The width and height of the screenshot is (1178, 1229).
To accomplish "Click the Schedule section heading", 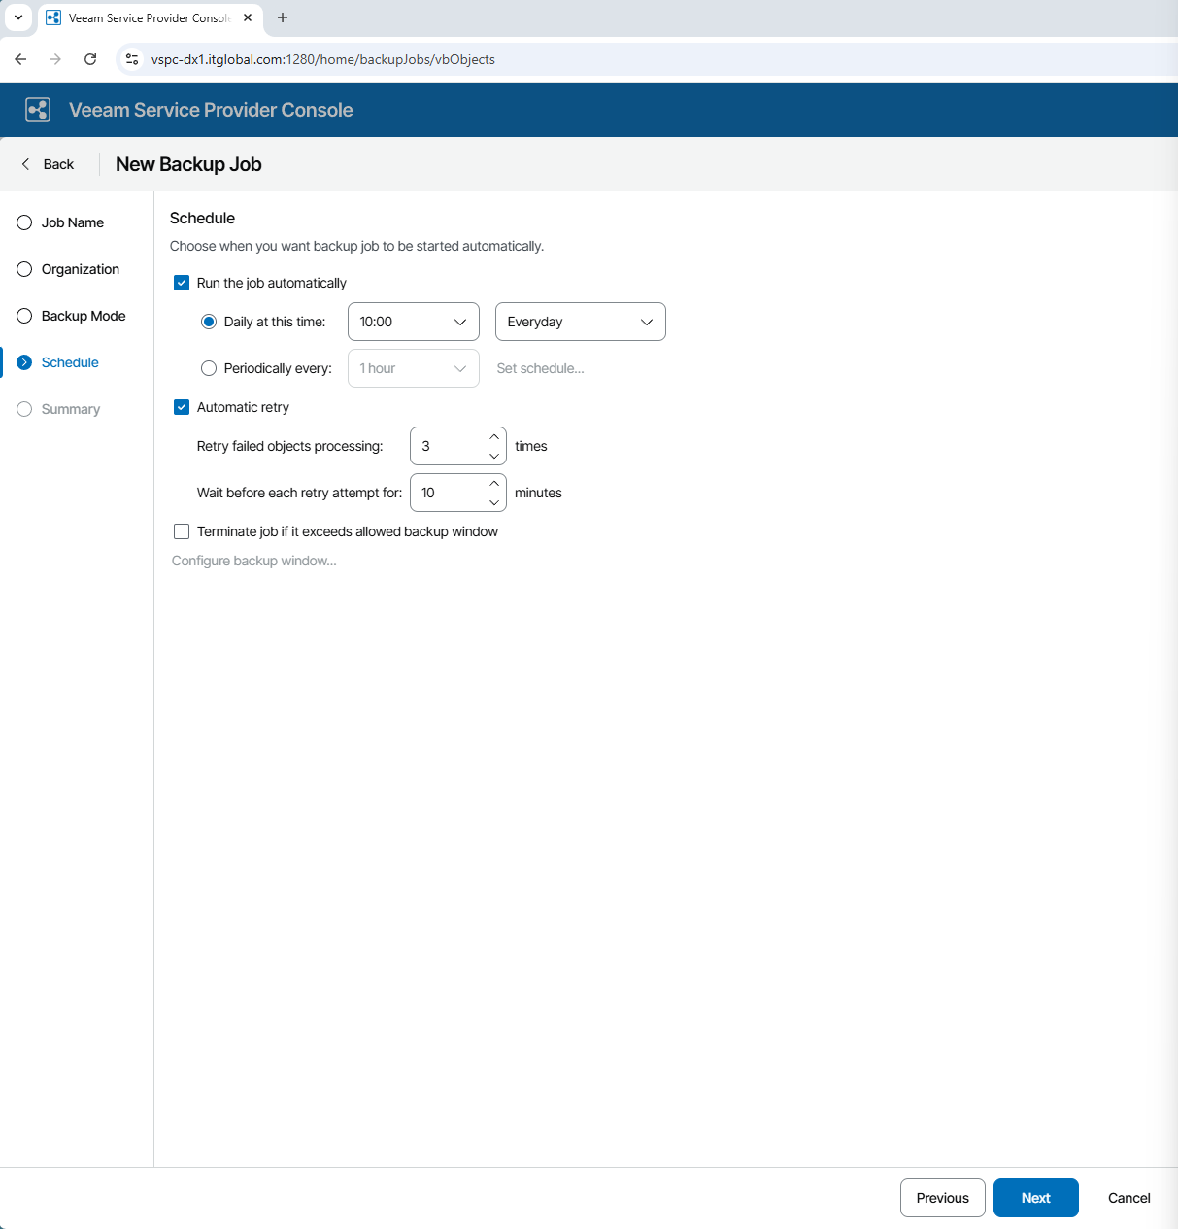I will pos(202,218).
